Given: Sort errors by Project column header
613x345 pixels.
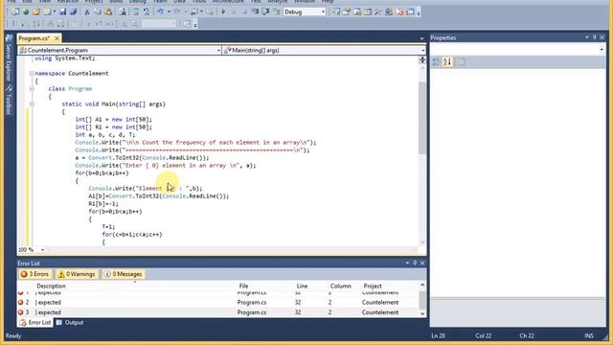Looking at the screenshot, I should pos(373,286).
